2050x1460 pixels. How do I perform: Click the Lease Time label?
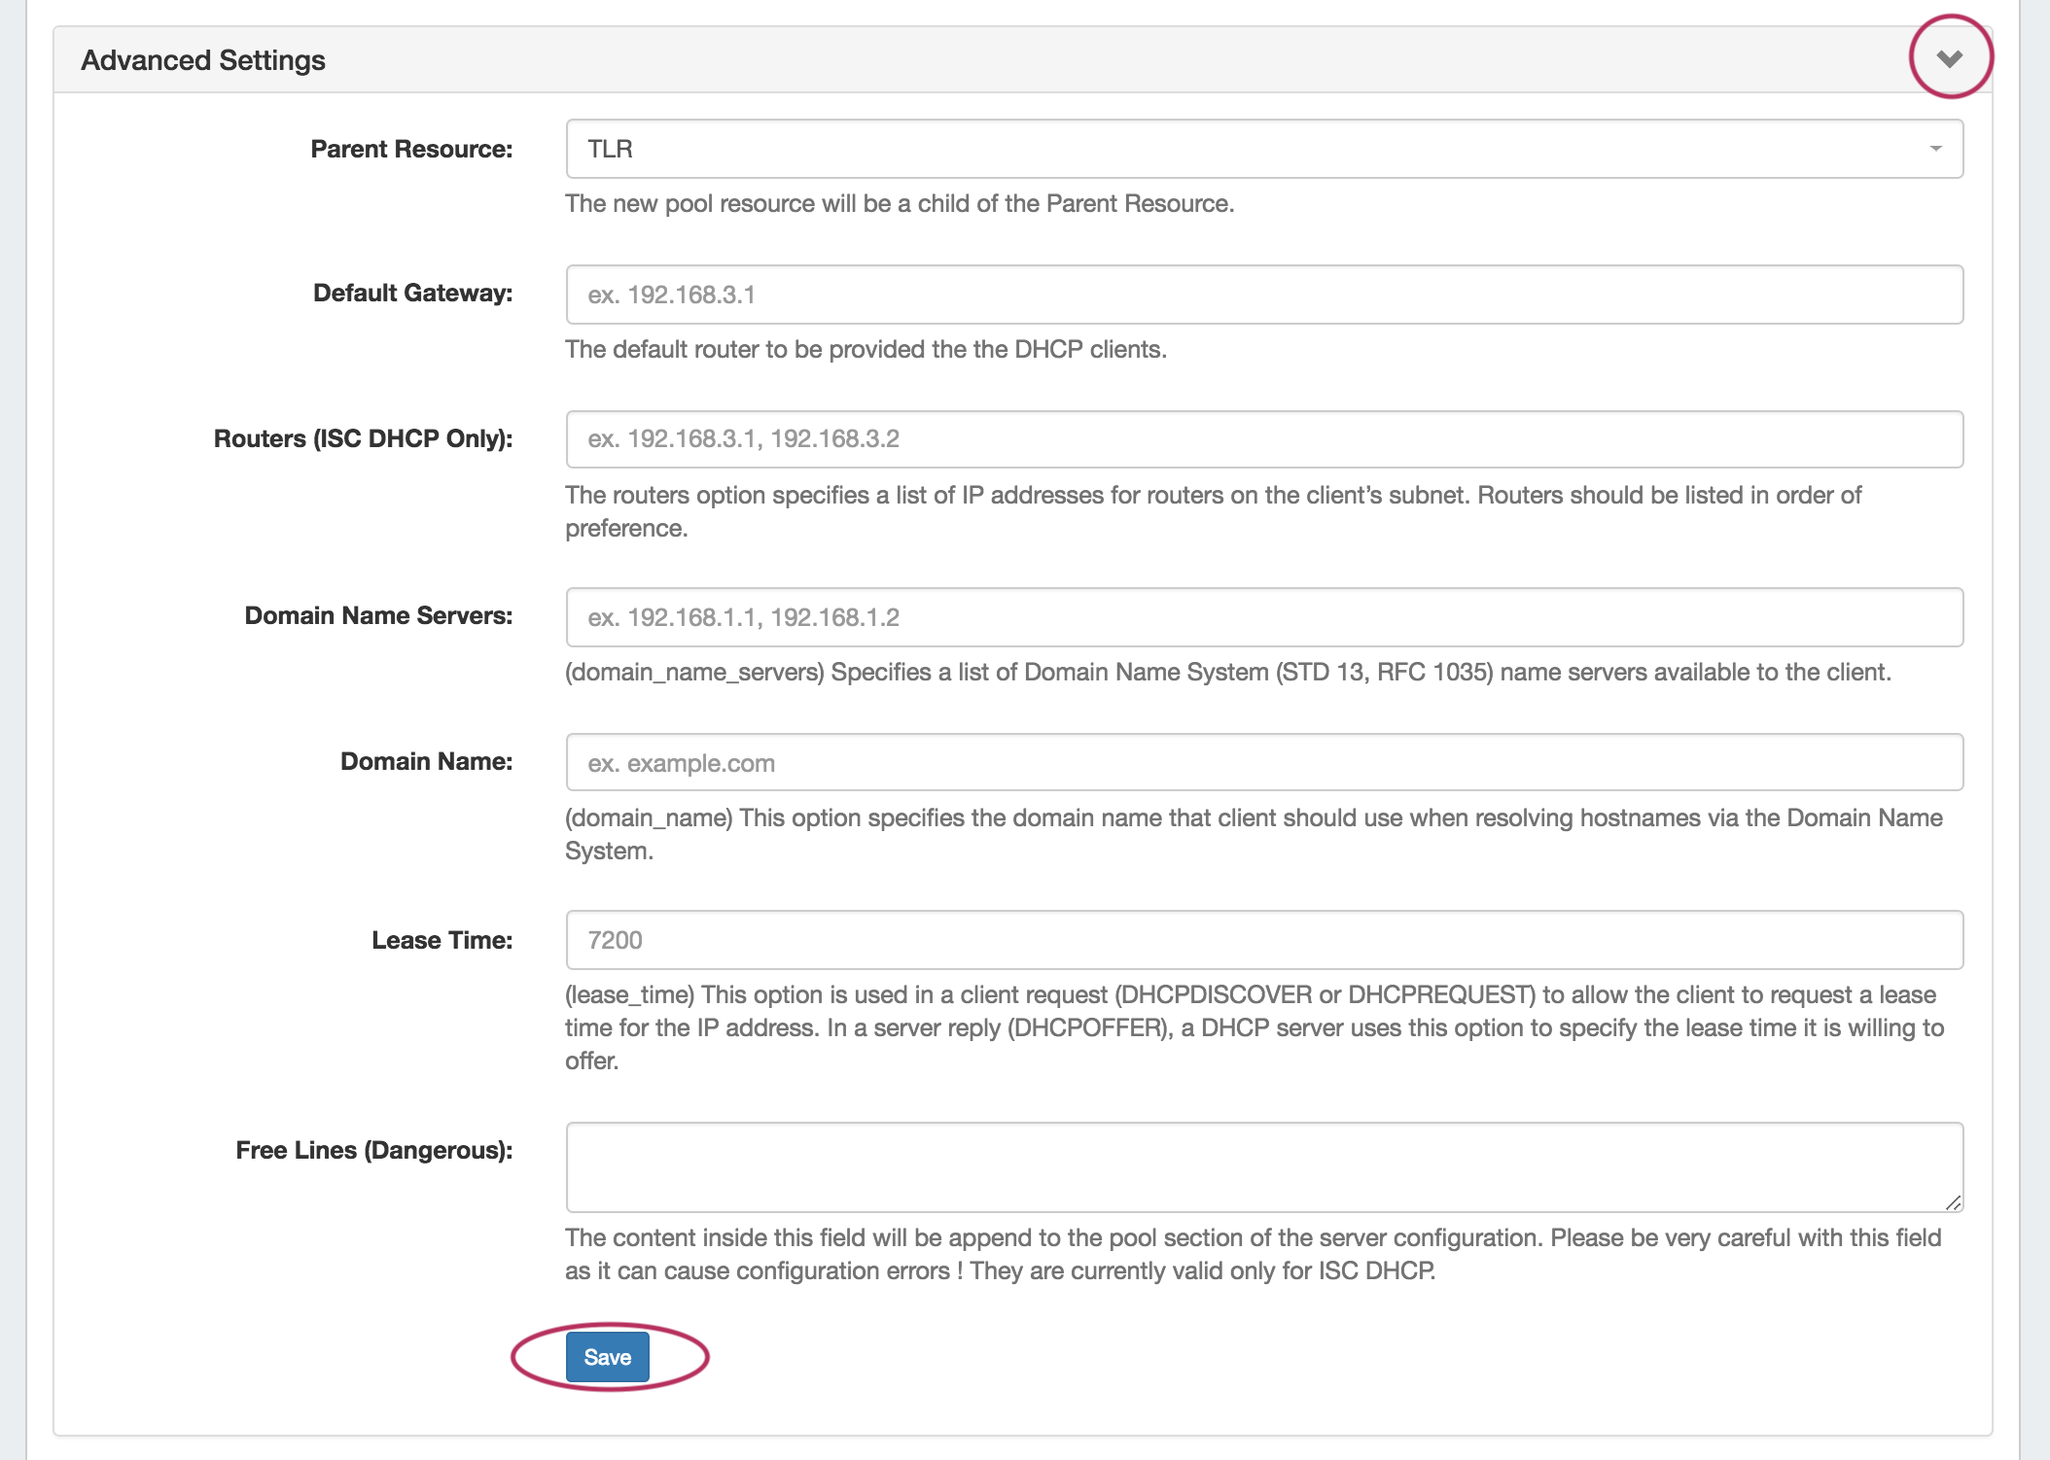click(x=442, y=940)
